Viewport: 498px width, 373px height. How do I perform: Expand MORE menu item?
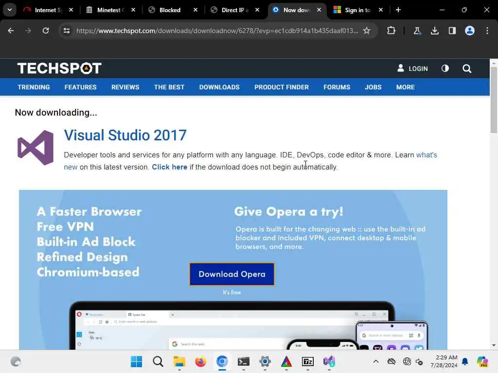click(x=405, y=87)
